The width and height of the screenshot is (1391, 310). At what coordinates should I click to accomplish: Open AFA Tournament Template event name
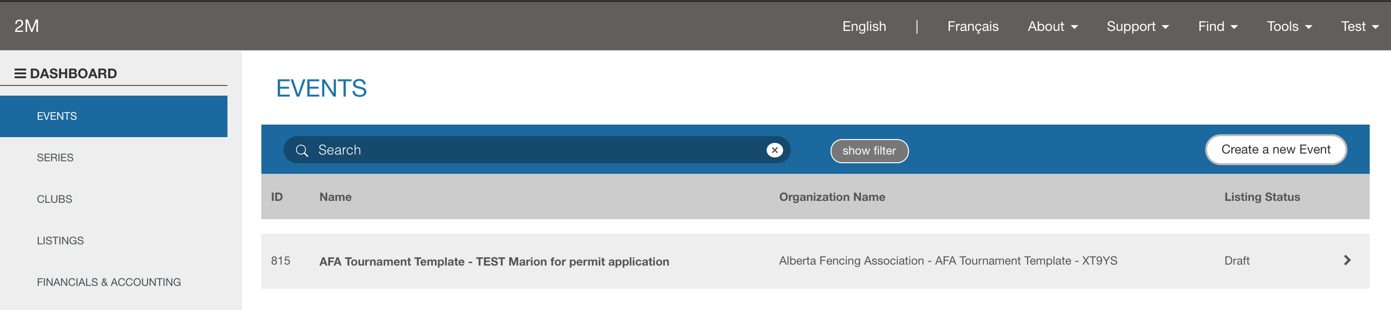[494, 262]
